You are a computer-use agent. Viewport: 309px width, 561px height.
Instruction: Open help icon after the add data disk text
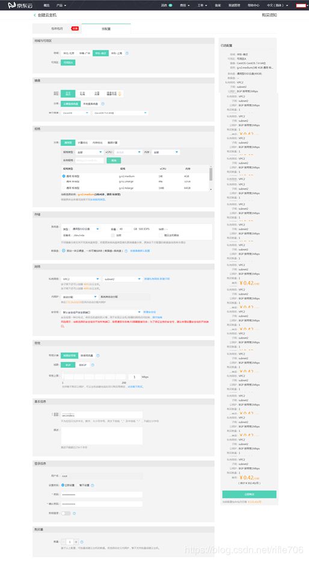point(126,251)
